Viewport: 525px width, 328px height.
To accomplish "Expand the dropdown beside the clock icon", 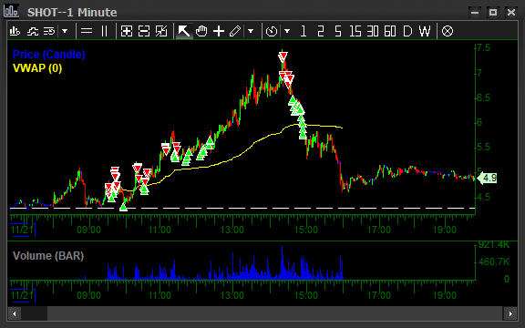I will coord(287,32).
